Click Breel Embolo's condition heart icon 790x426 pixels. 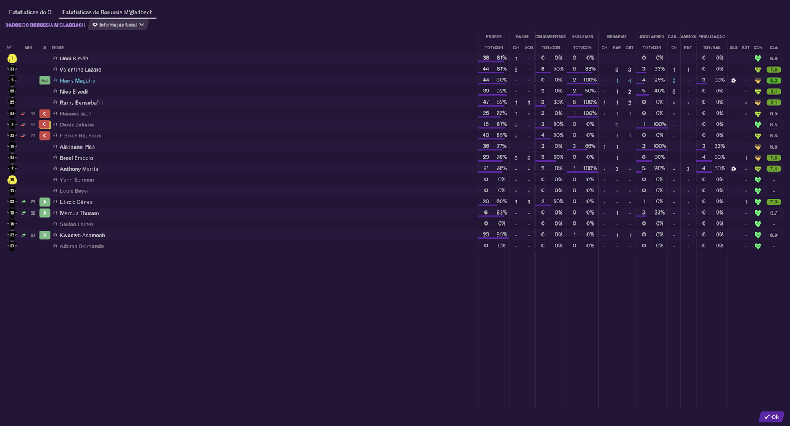[758, 158]
